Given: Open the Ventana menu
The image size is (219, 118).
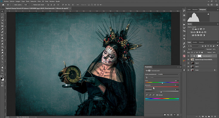Looking at the screenshot, I should (52, 1).
